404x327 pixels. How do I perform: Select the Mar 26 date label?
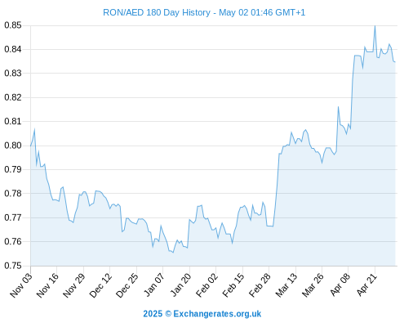click(x=313, y=284)
